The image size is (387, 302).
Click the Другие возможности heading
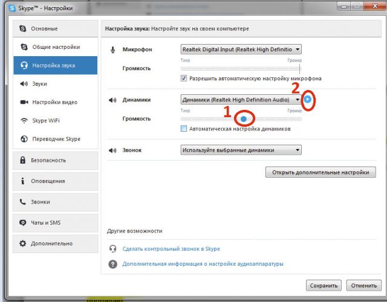[134, 231]
